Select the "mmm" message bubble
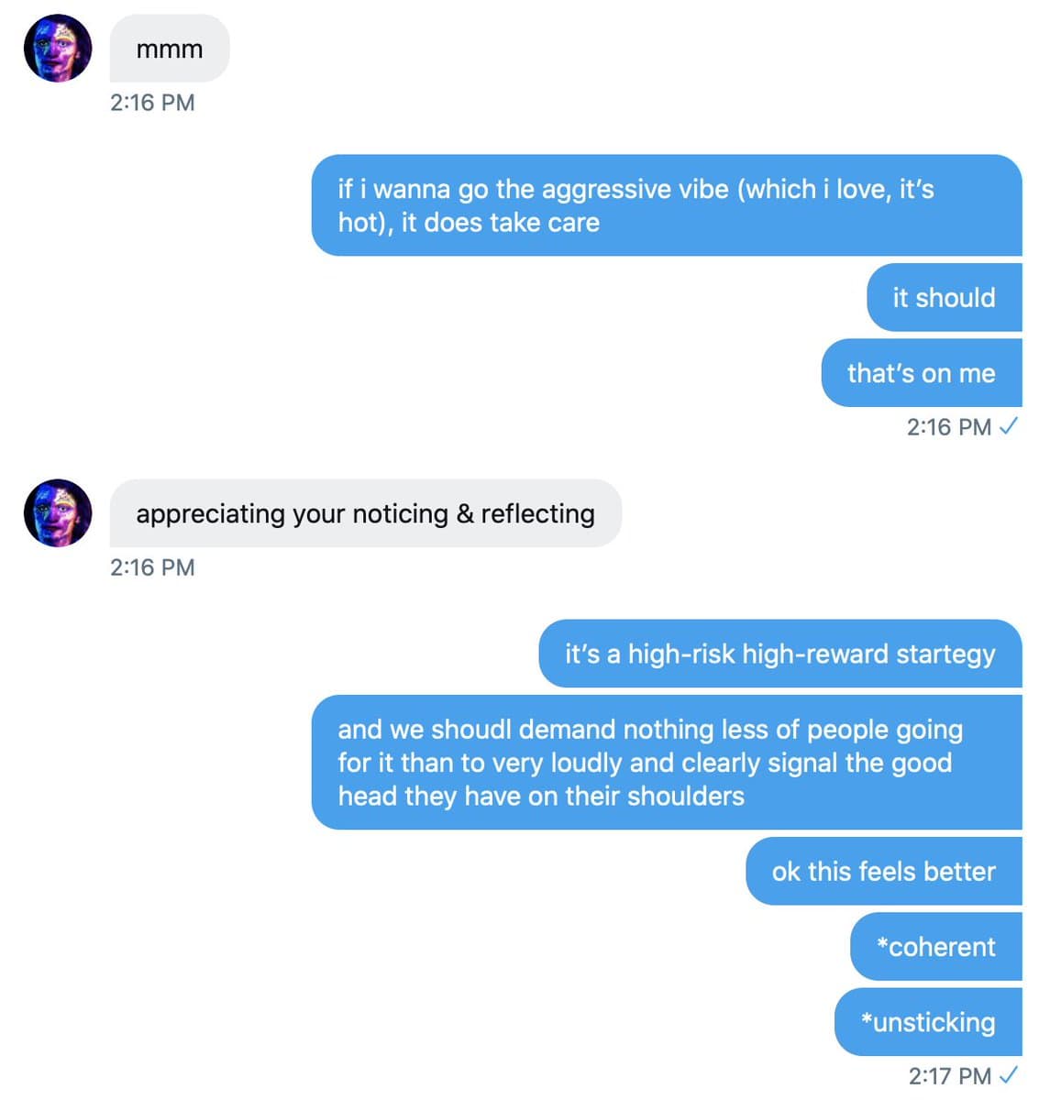The height and width of the screenshot is (1100, 1039). click(170, 49)
